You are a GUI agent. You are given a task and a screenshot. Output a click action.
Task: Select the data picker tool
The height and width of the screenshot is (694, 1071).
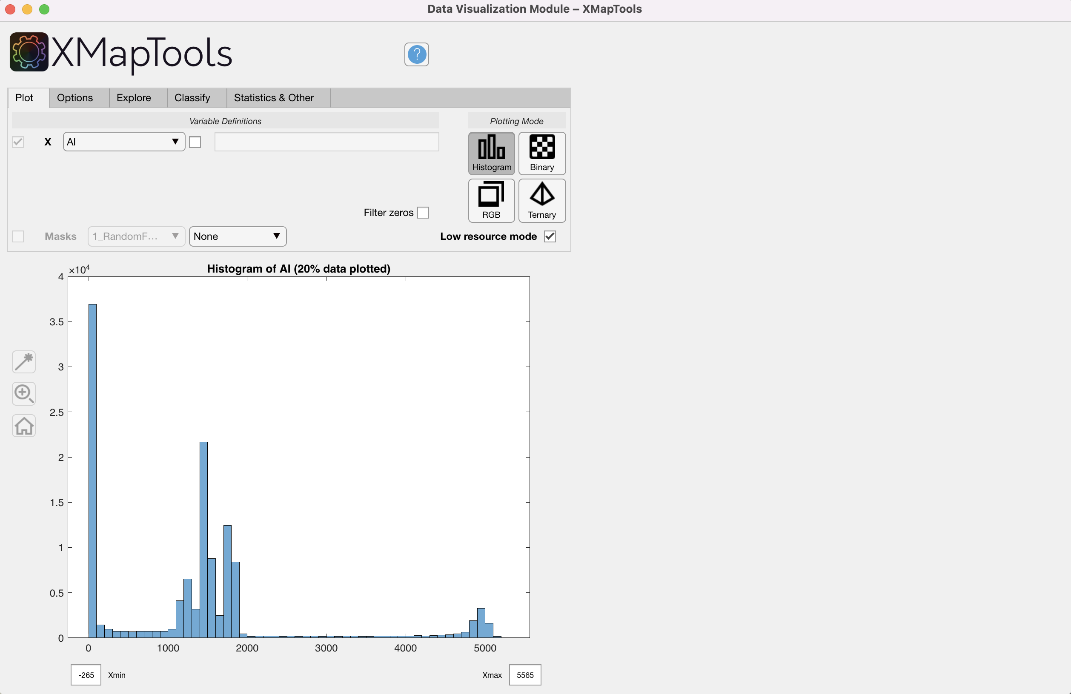(23, 362)
